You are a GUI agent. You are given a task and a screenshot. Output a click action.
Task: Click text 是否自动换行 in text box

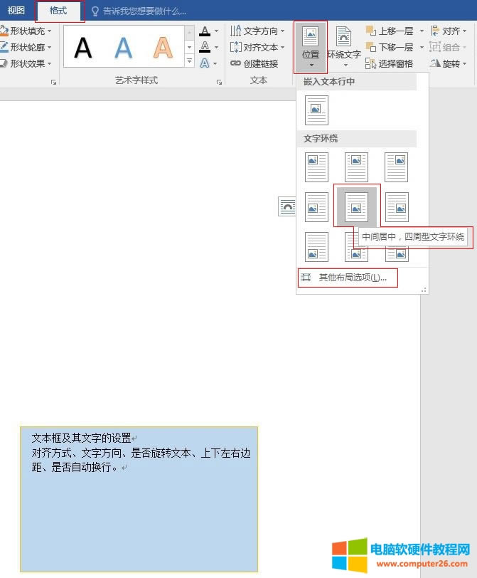tap(81, 467)
